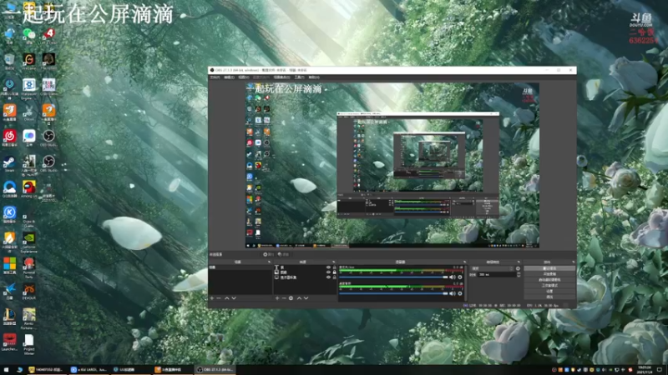Switch to OBS window via taskbar button

coord(215,370)
